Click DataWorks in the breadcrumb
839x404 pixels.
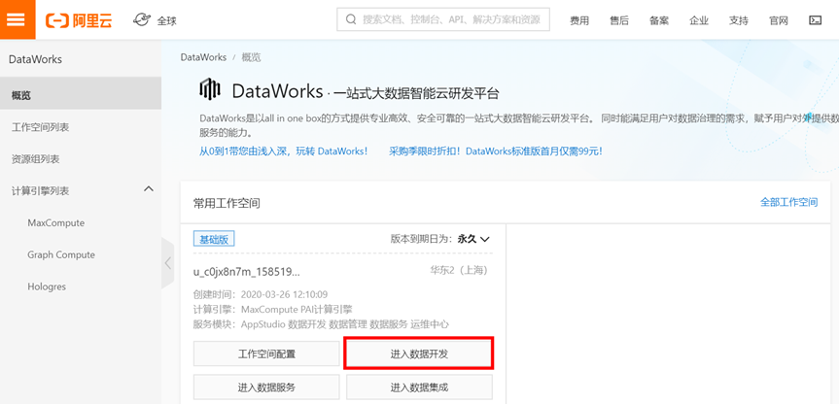pos(203,57)
